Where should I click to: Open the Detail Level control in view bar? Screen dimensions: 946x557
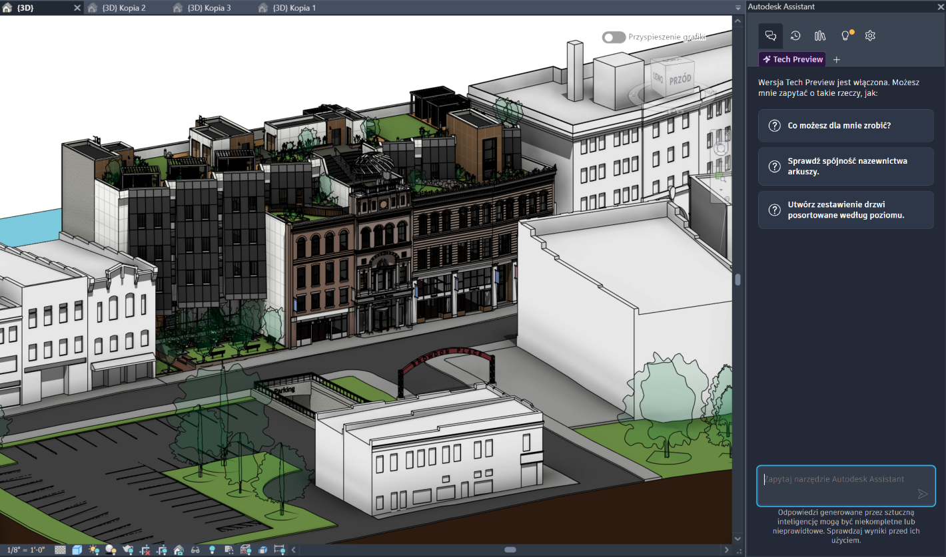pos(60,550)
